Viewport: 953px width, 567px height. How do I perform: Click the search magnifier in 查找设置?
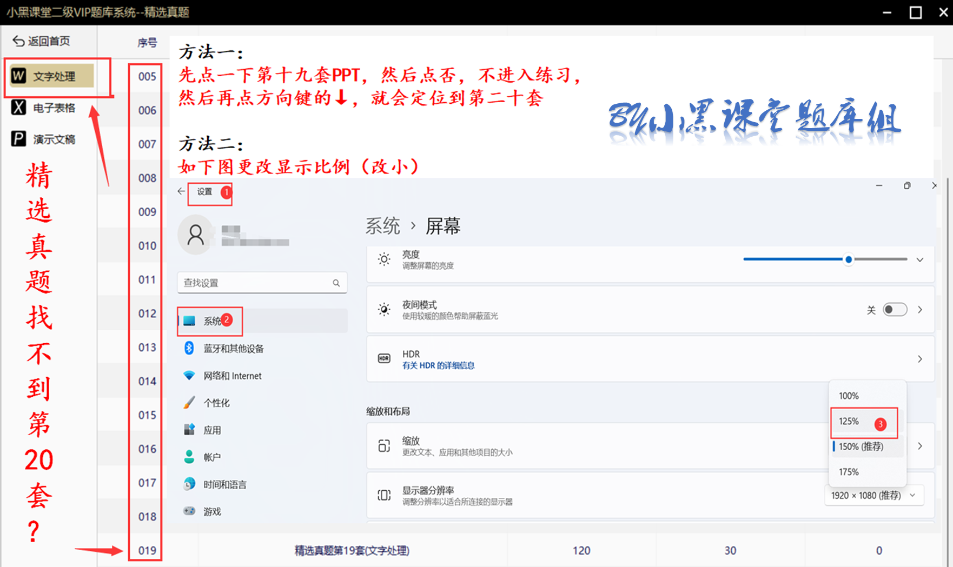coord(336,283)
